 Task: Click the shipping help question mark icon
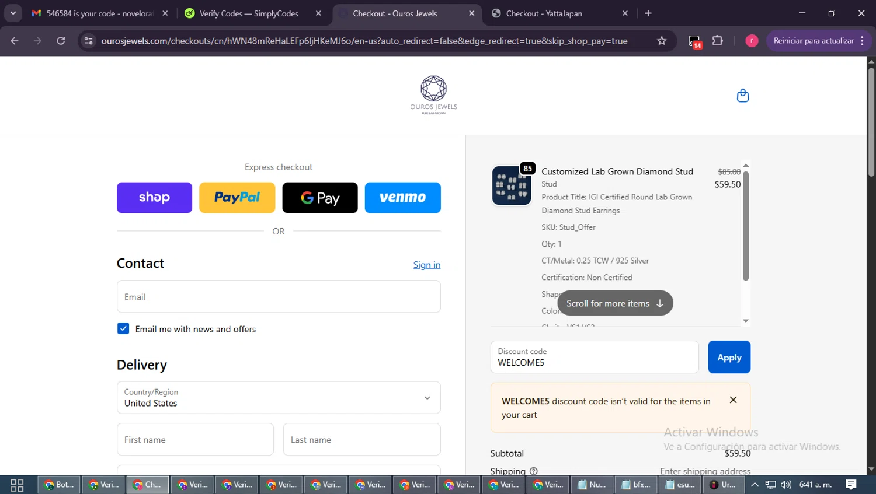[x=533, y=471]
